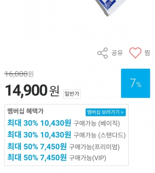This screenshot has width=155, height=173.
Task: Tap the 공유 share label
Action: tap(117, 53)
